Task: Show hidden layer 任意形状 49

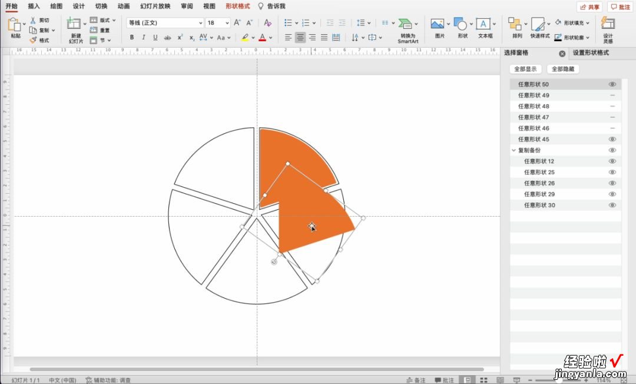Action: coord(612,95)
